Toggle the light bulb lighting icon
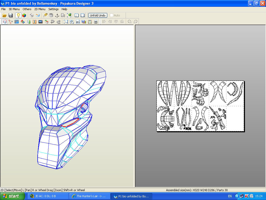Viewport: 266px width, 200px height. tap(18, 15)
